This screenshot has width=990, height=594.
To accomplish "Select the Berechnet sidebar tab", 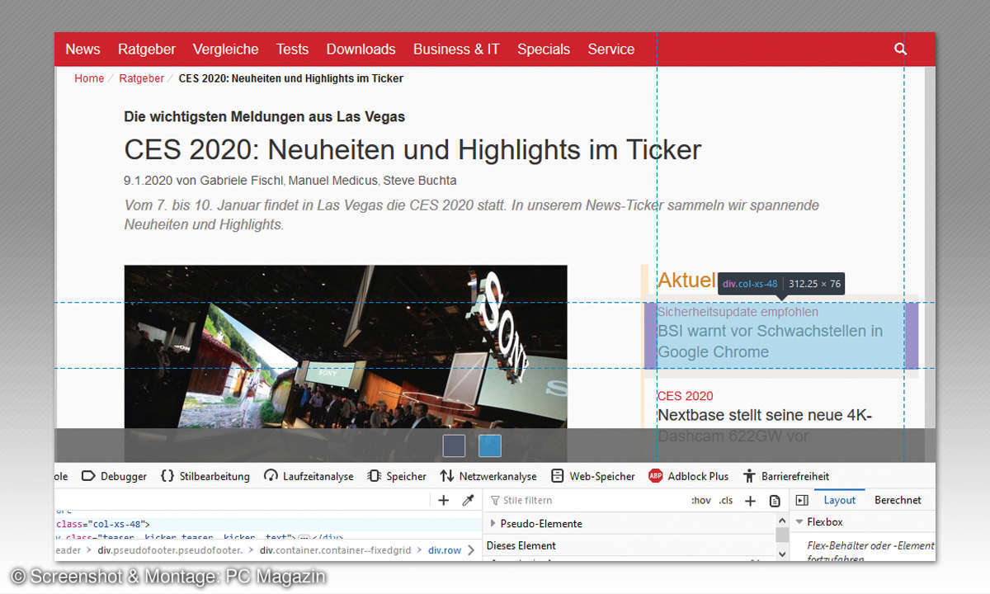I will 898,500.
